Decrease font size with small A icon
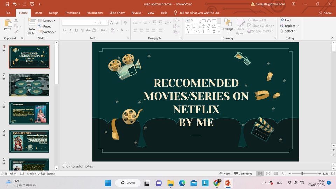 [118, 22]
